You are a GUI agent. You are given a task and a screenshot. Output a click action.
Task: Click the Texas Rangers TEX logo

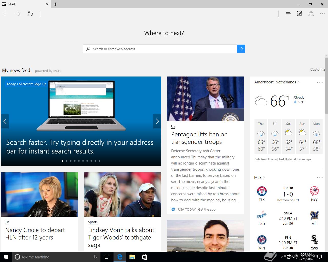(x=262, y=191)
